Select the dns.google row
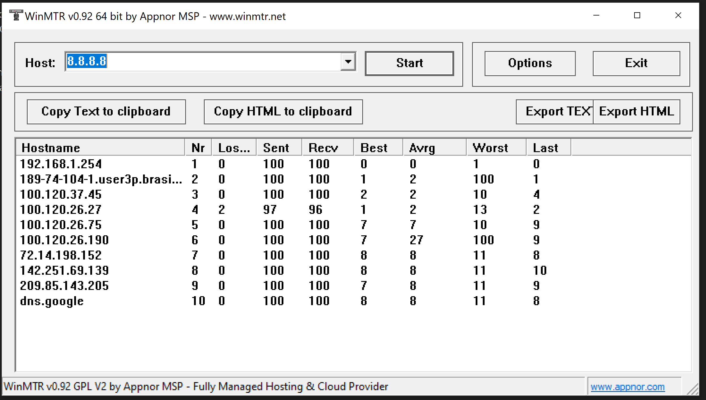The image size is (706, 400). (294, 301)
